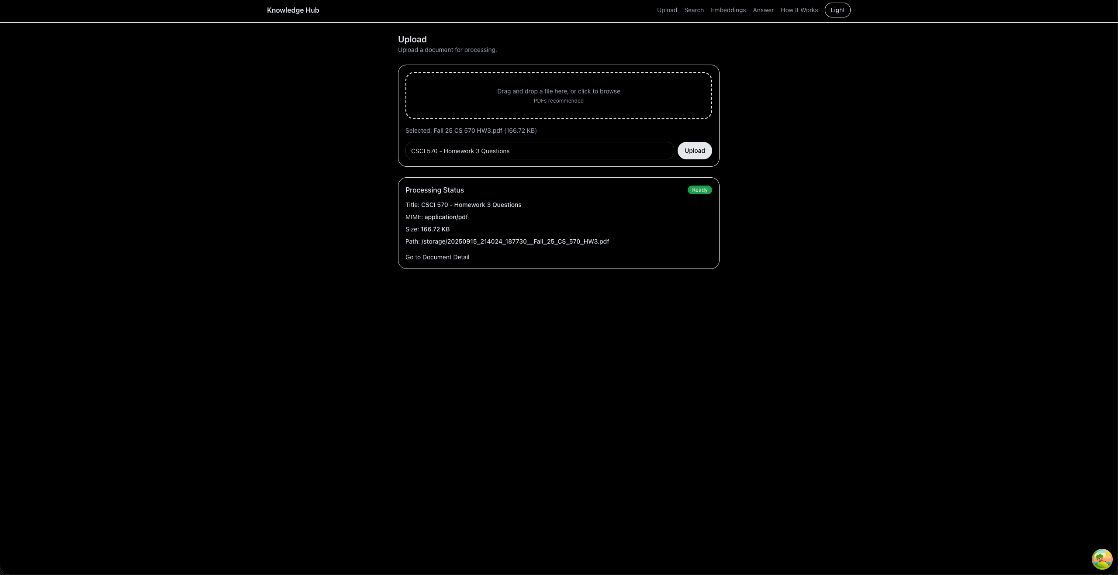
Task: Click the Size 166.72 KB value
Action: [435, 229]
